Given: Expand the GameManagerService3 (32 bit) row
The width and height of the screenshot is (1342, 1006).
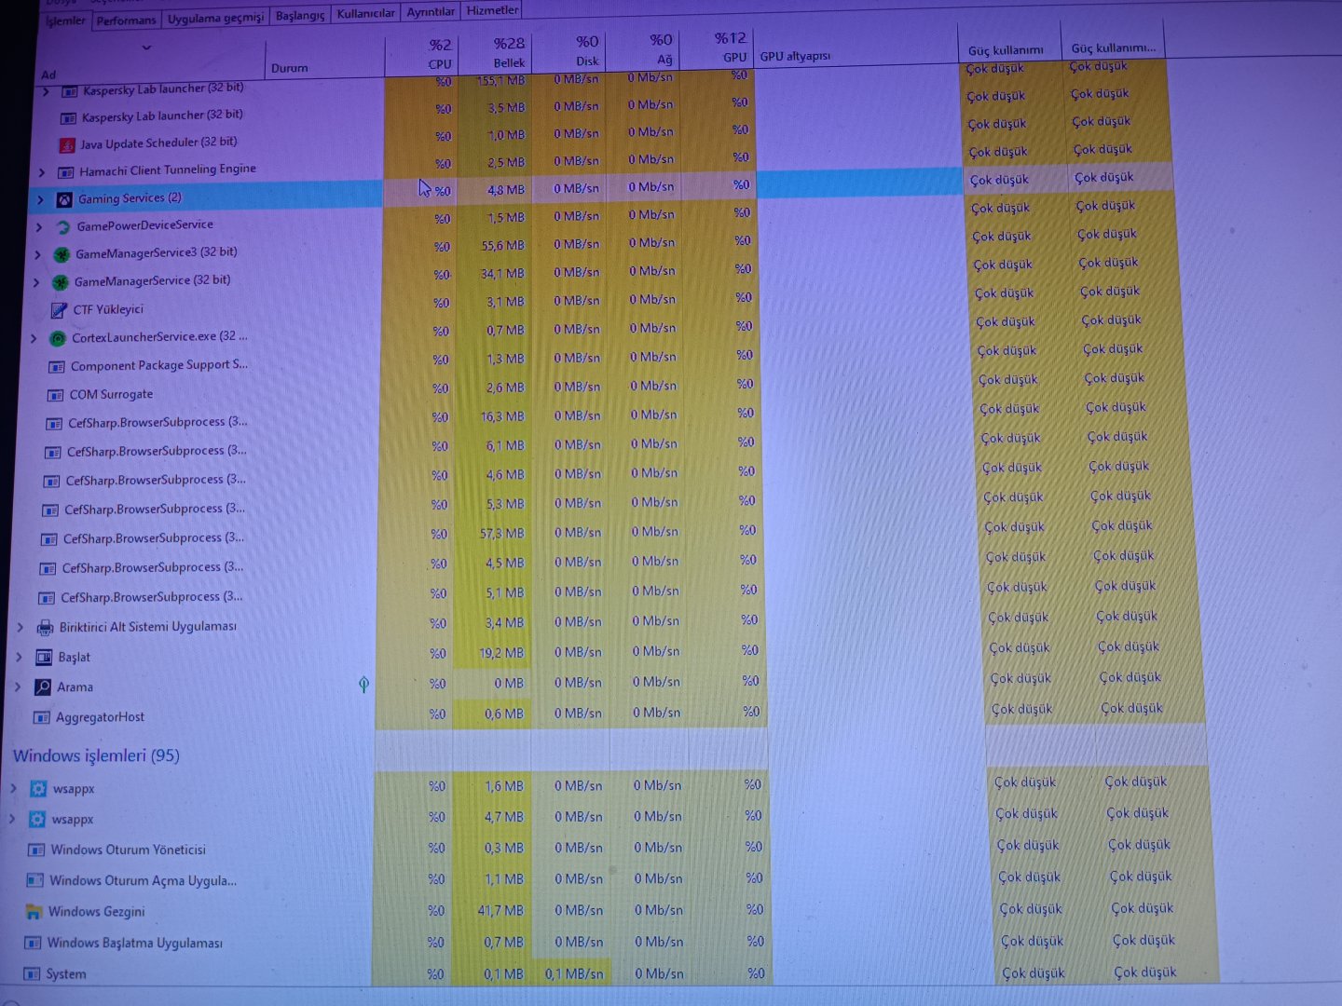Looking at the screenshot, I should coord(37,255).
